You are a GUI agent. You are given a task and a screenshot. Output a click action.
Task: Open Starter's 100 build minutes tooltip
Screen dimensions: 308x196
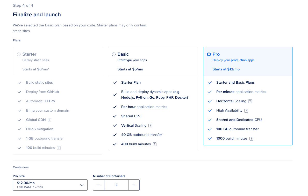pyautogui.click(x=59, y=148)
